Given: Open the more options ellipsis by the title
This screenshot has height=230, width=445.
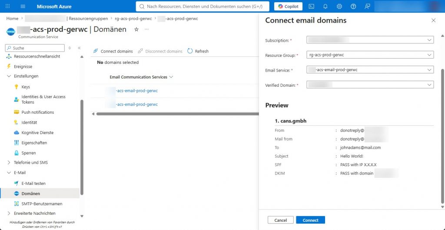Looking at the screenshot, I should (x=146, y=29).
